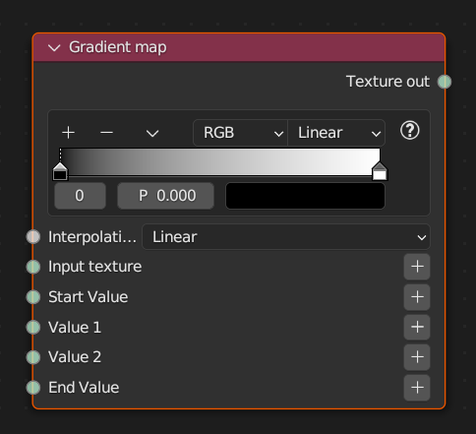Click the Value 2 label
476x434 pixels.
75,357
